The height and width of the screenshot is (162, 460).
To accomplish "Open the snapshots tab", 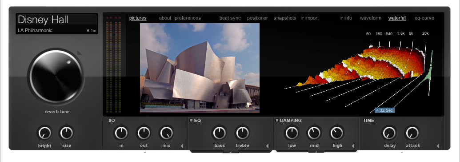I will [285, 18].
